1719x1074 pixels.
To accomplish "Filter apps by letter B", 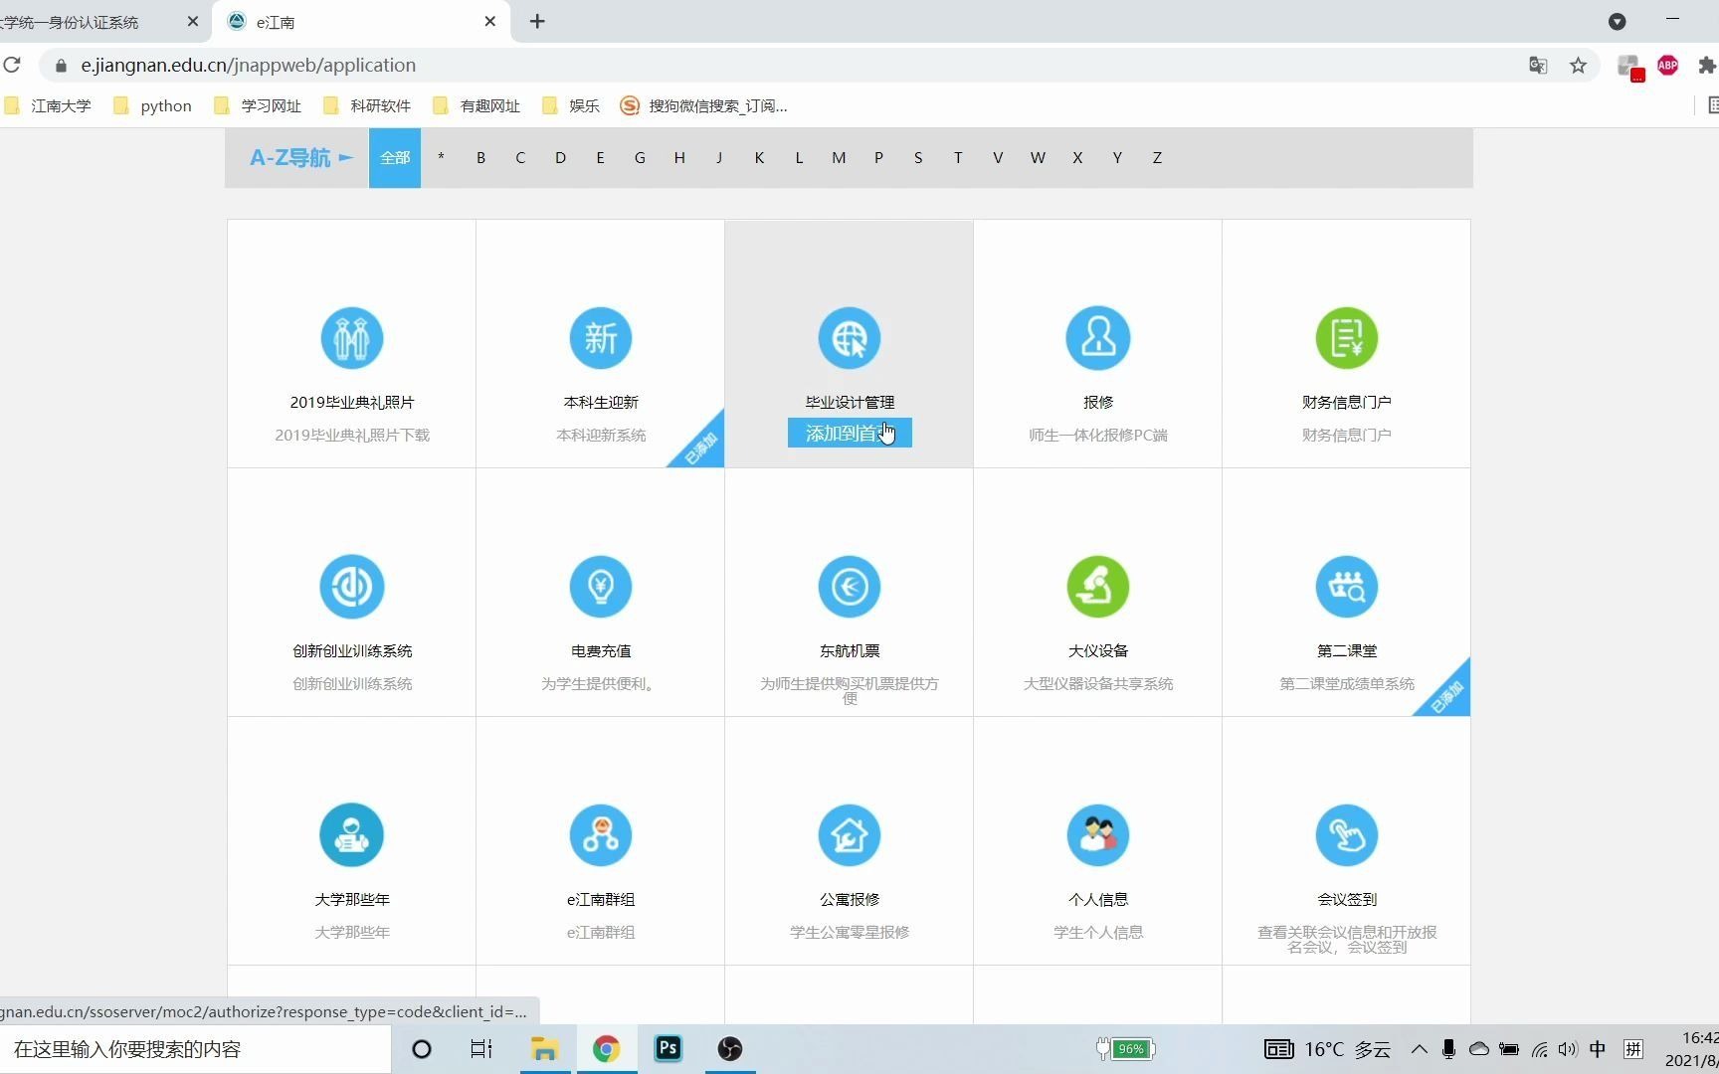I will click(x=480, y=158).
